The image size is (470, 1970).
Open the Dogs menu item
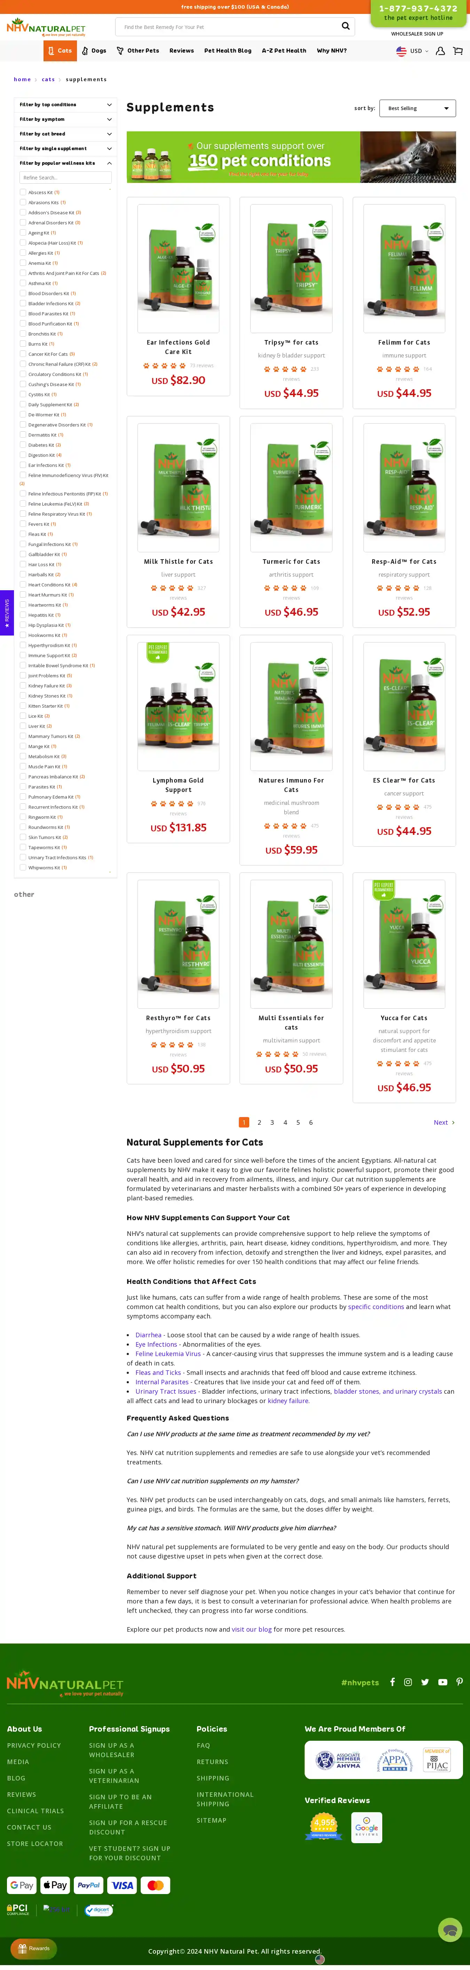[95, 51]
